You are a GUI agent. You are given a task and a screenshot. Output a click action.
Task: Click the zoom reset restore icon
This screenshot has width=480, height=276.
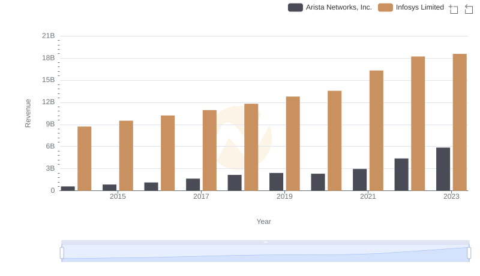[469, 9]
